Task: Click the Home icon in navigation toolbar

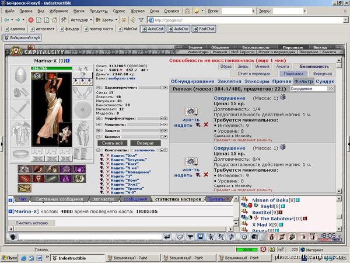Action: [x=54, y=20]
